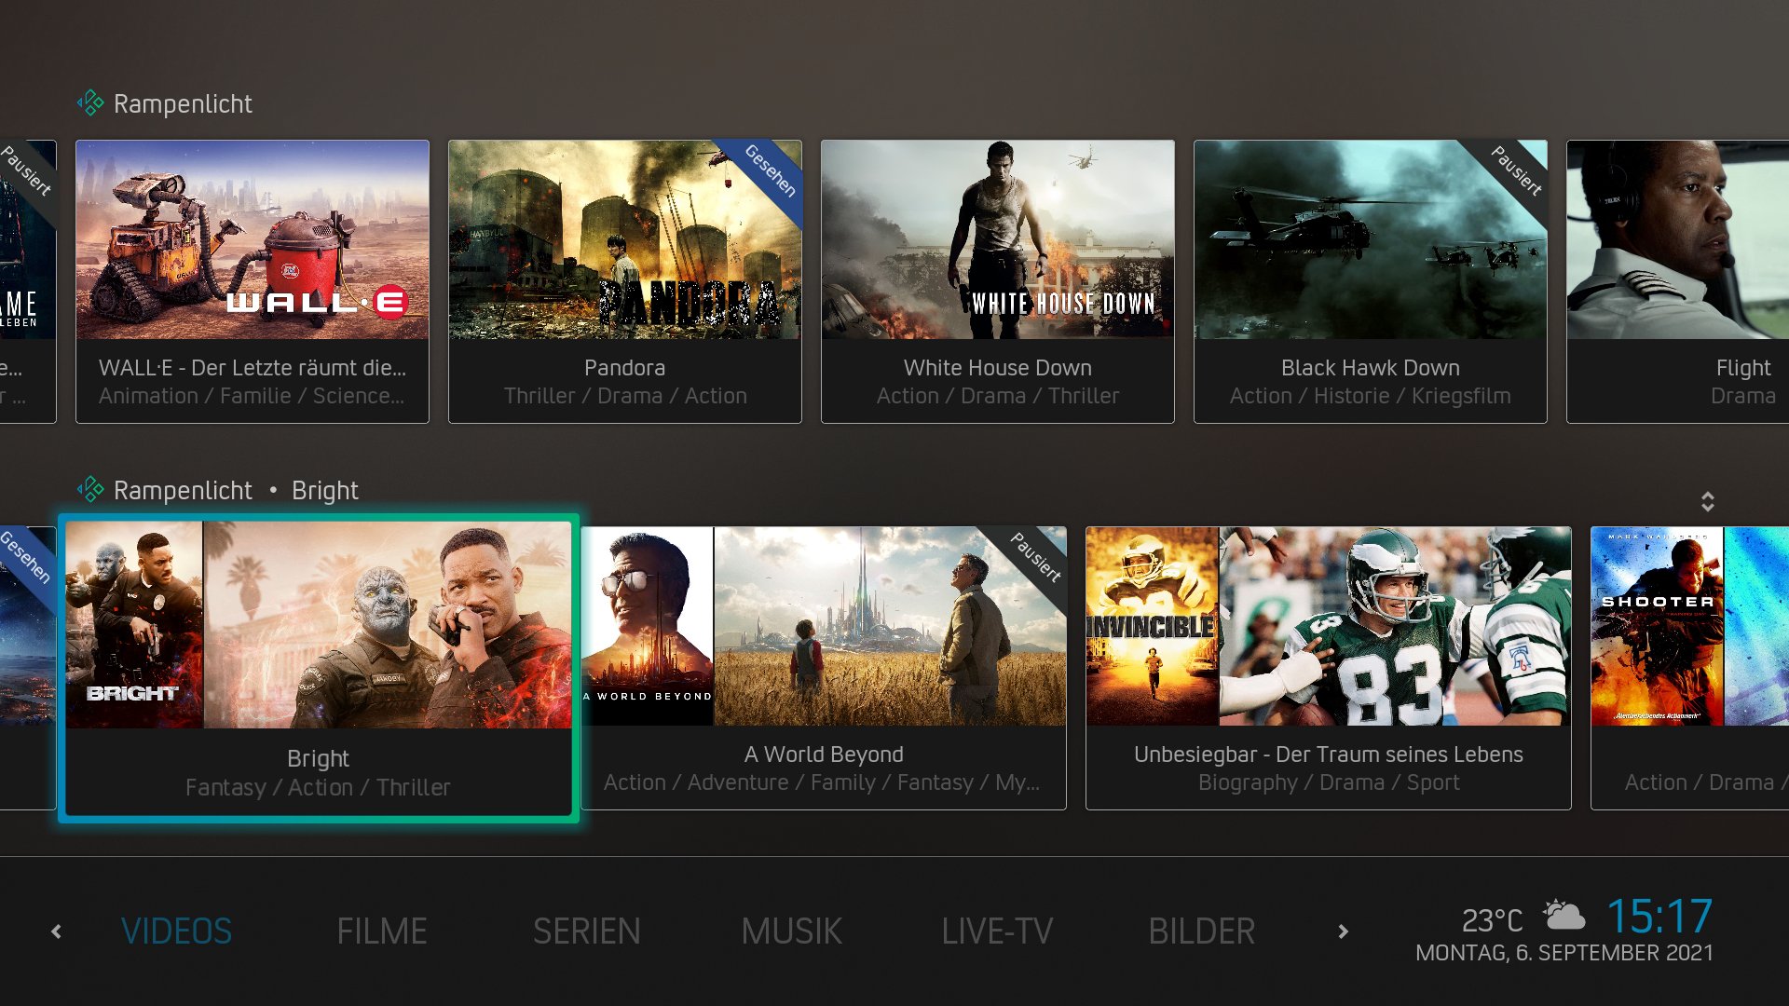
Task: Select the SERIEN menu item
Action: [587, 931]
